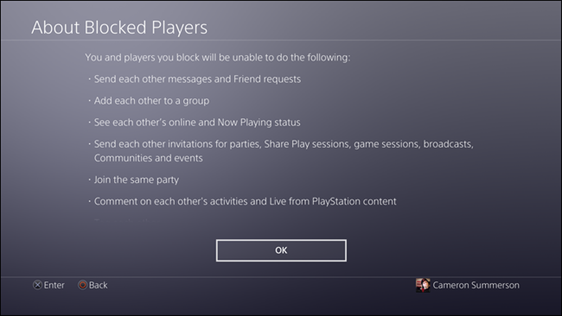Click the About Blocked Players heading
This screenshot has height=316, width=562.
pyautogui.click(x=119, y=27)
